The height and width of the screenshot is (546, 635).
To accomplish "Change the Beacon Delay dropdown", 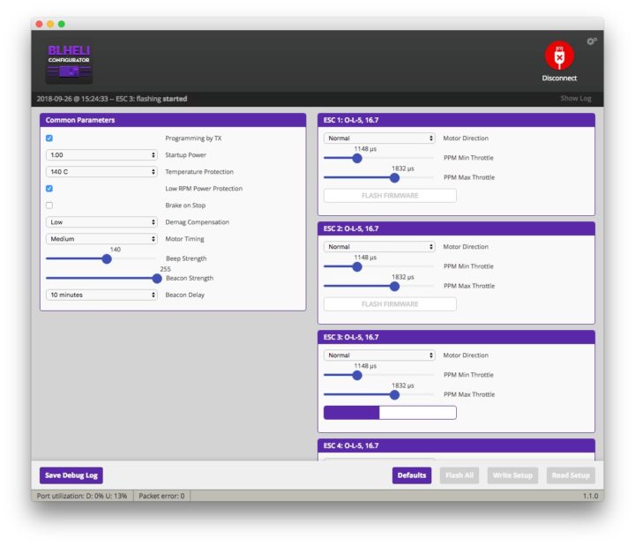I will coord(101,295).
